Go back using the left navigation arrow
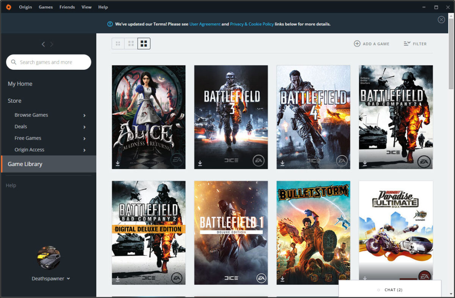The image size is (455, 298). [43, 44]
